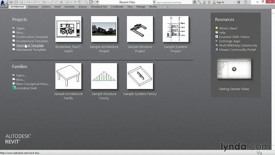Screen dimensions: 275x155
Task: Switch to the Structure ribbon tab
Action: click(x=33, y=7)
